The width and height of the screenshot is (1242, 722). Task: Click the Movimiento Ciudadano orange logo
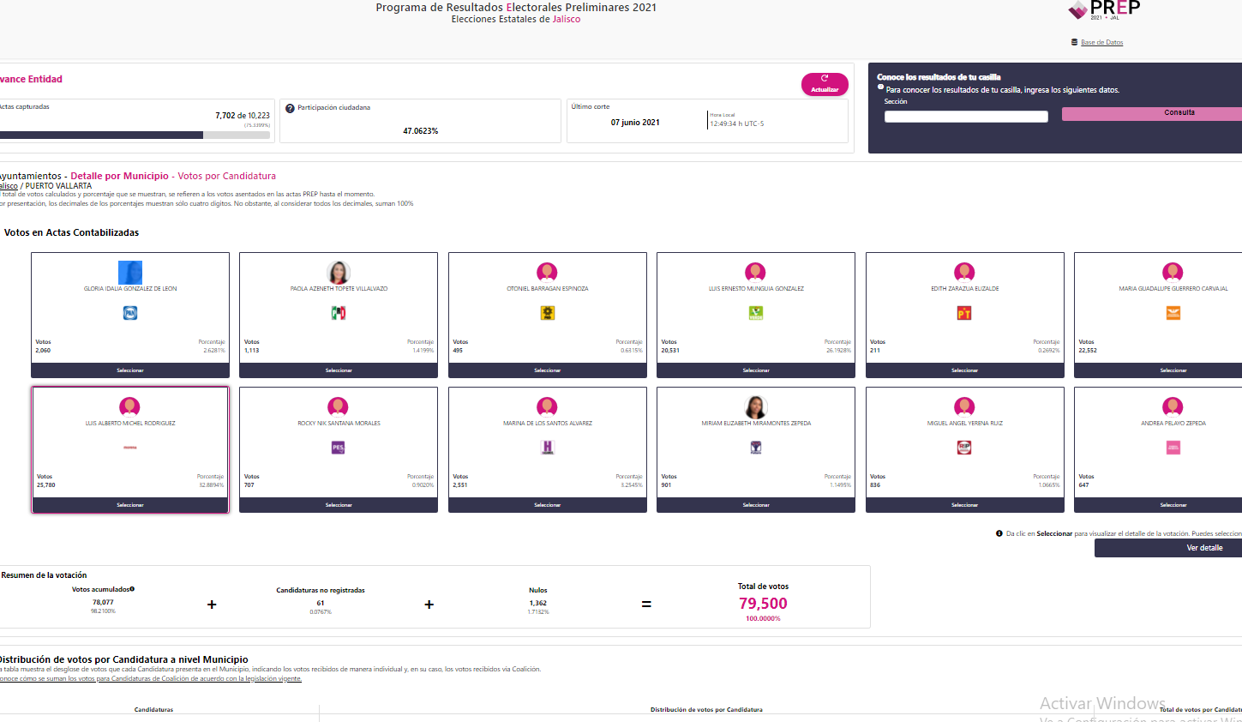point(1173,313)
